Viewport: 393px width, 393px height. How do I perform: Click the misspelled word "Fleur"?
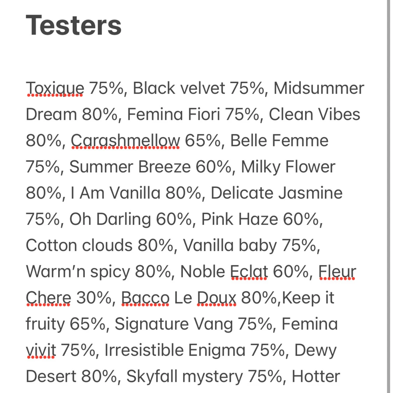point(337,272)
